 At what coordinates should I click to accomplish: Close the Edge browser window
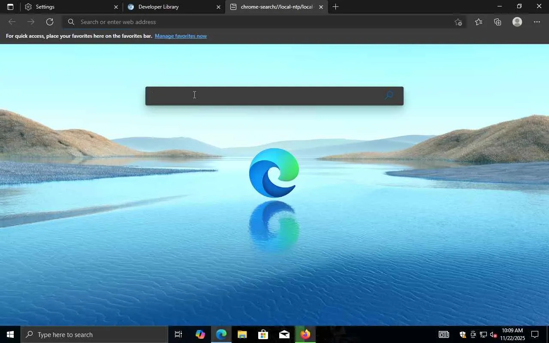click(539, 6)
